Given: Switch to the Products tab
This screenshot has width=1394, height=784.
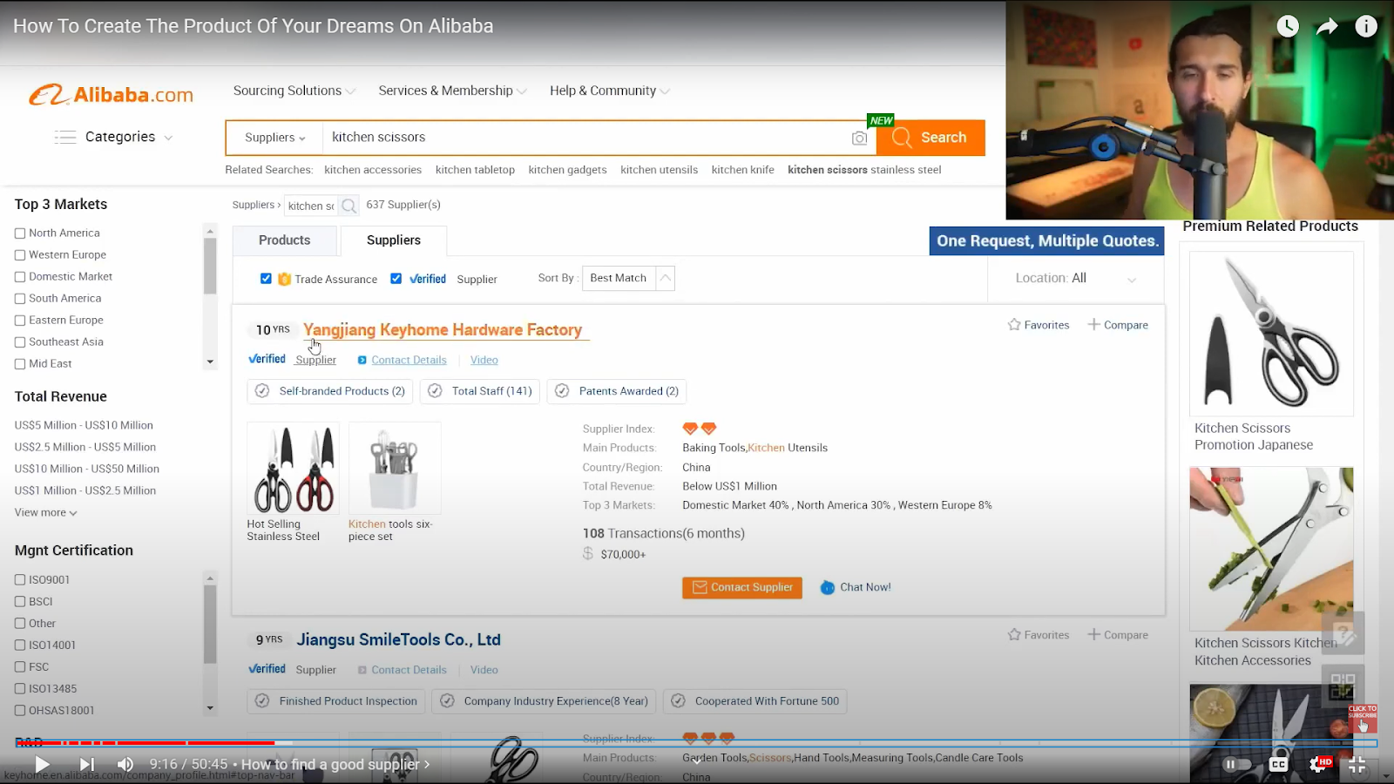Looking at the screenshot, I should pyautogui.click(x=284, y=240).
